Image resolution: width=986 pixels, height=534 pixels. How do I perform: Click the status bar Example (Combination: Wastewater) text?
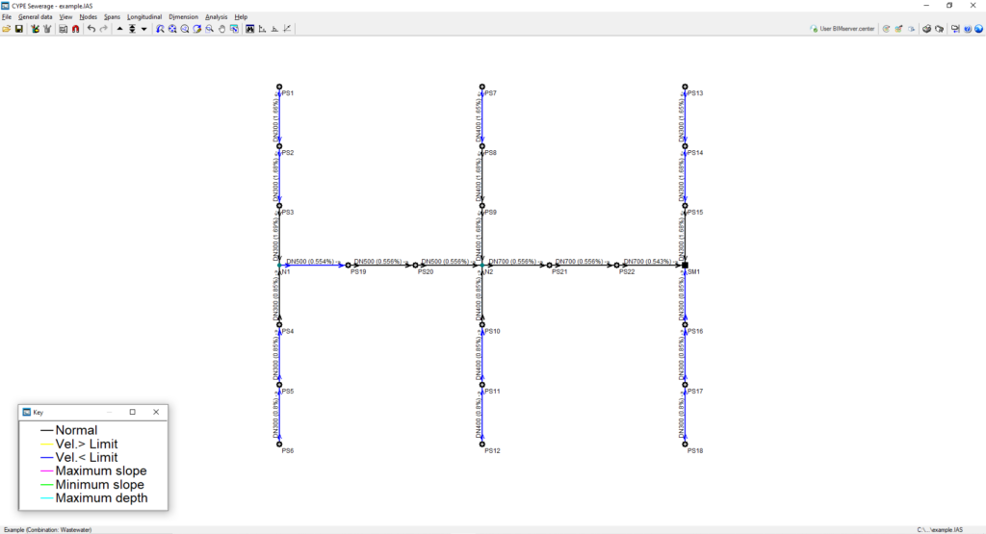pyautogui.click(x=48, y=529)
